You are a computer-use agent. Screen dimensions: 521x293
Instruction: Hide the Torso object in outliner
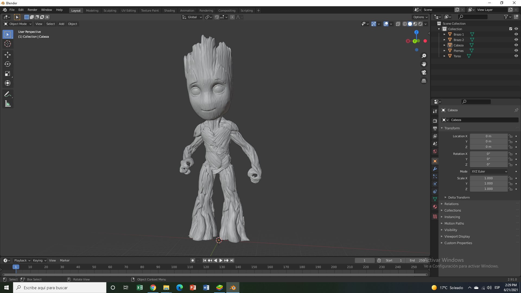click(516, 56)
